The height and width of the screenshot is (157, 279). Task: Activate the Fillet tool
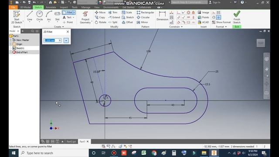(68, 13)
